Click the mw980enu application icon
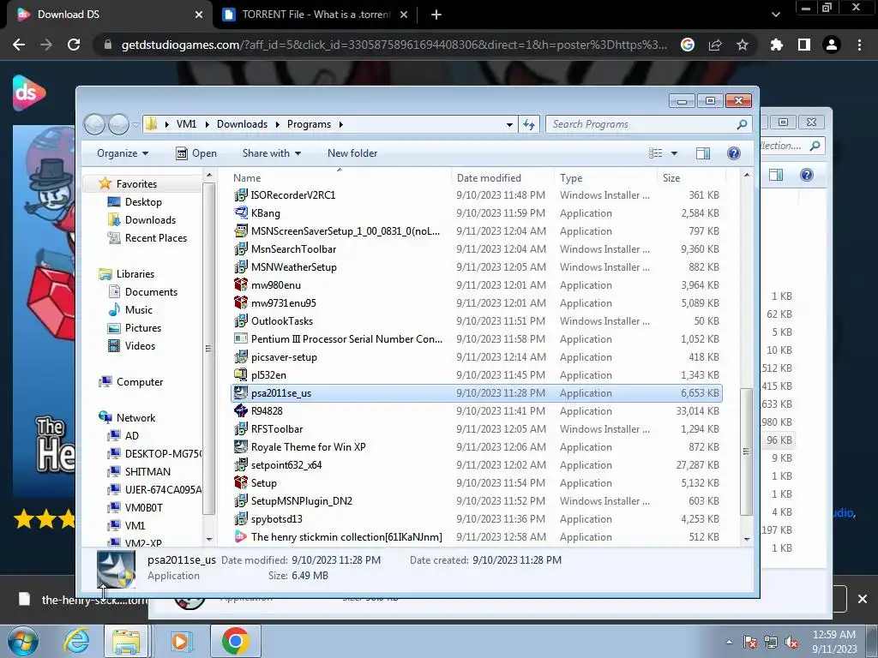This screenshot has width=878, height=658. coord(241,284)
